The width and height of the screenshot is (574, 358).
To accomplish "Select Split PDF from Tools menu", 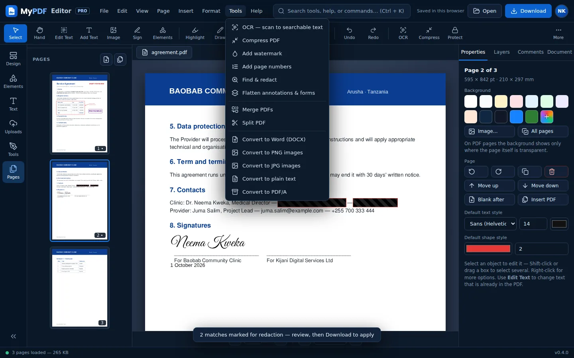I will [x=277, y=123].
